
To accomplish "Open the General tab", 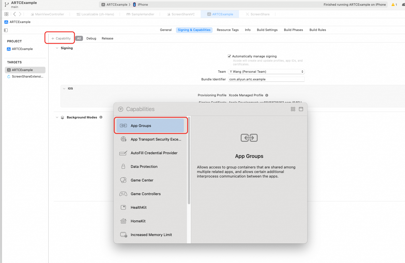I will 166,30.
